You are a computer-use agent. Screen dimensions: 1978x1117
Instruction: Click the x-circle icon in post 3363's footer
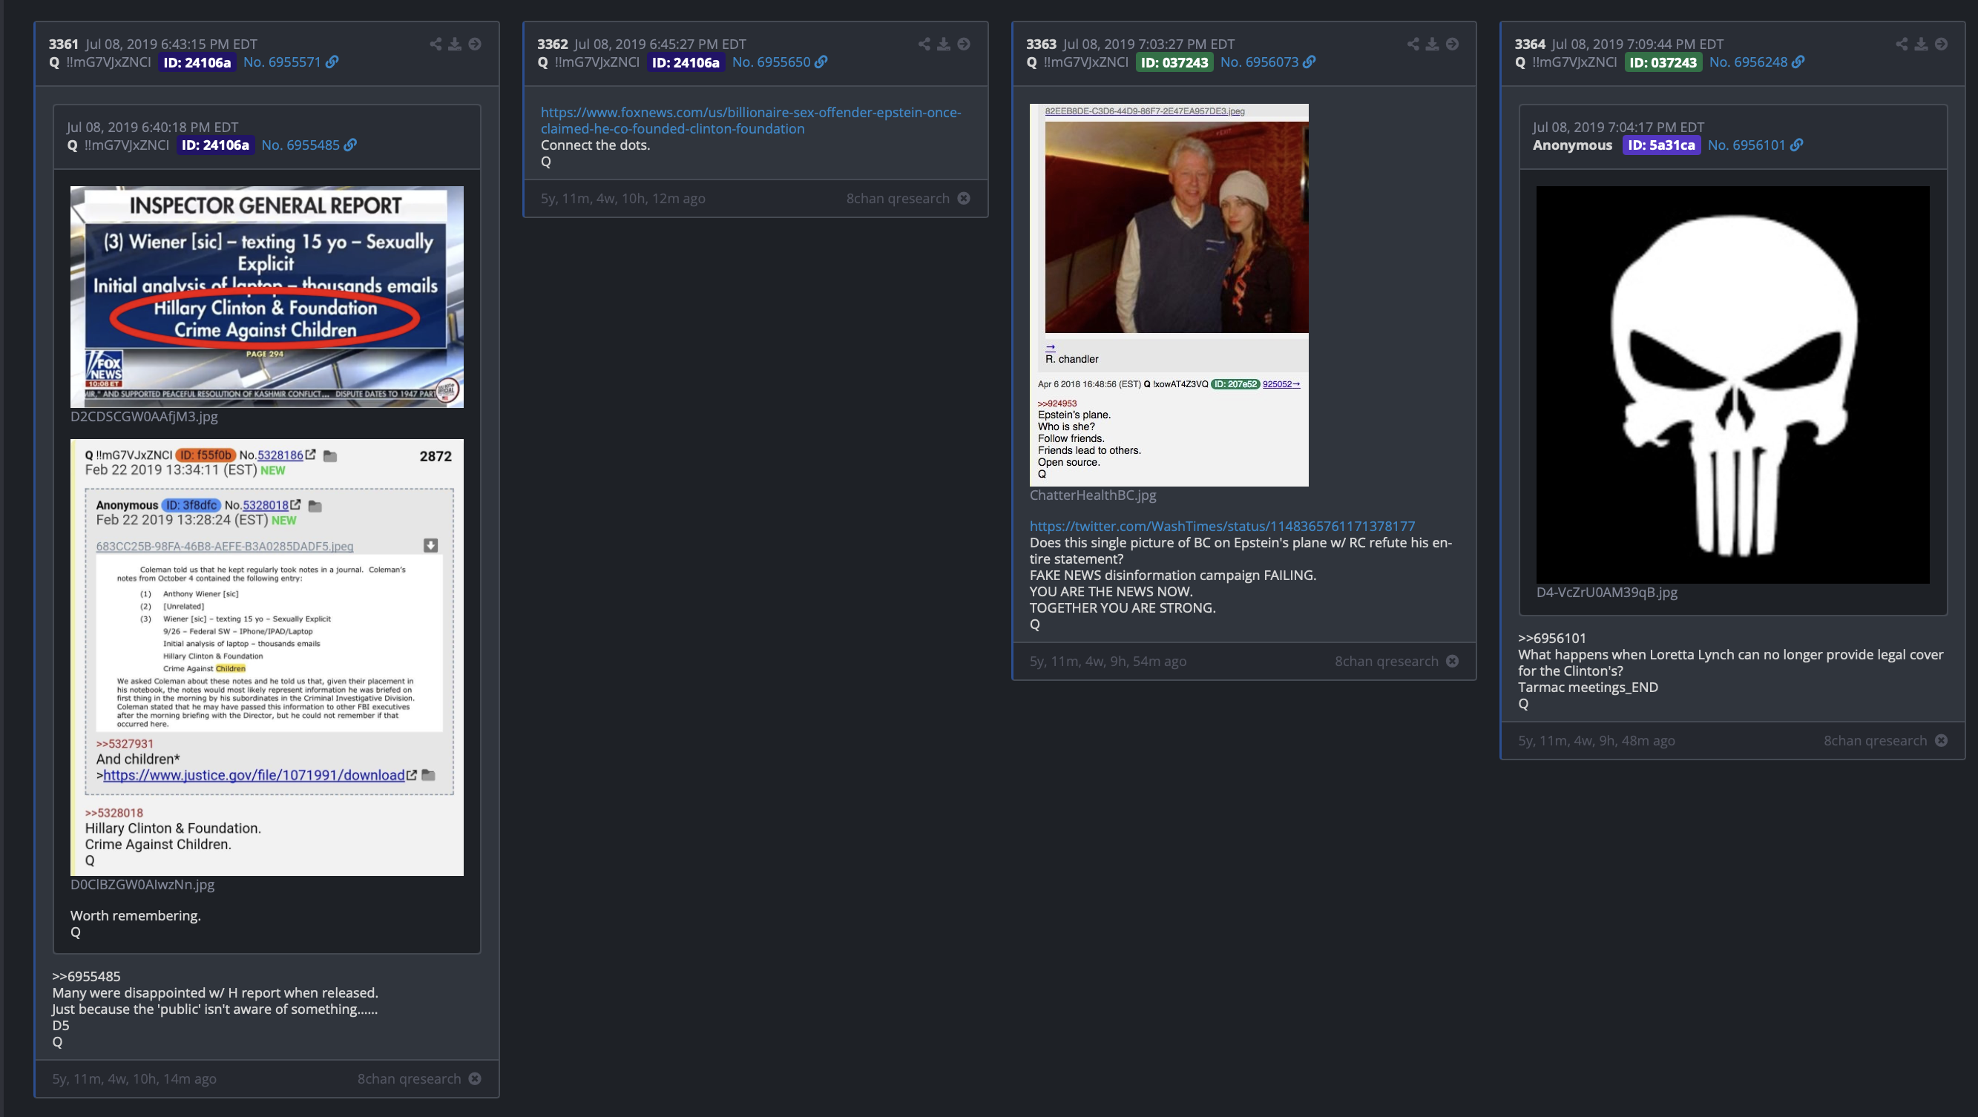[x=1453, y=661]
